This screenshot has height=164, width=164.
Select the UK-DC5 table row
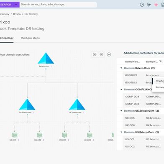(x=143, y=118)
